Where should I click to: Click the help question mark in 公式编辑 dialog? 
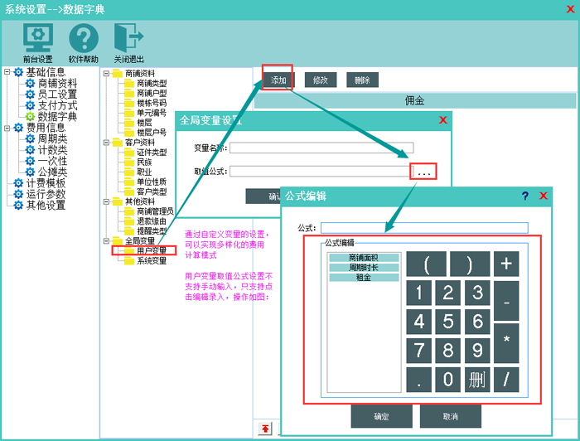click(524, 196)
